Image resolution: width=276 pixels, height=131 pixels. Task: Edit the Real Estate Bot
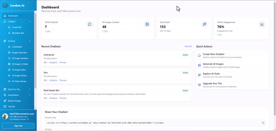tap(45, 98)
